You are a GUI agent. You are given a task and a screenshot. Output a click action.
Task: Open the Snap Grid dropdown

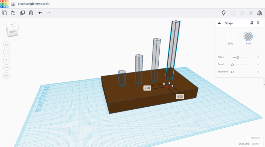257,144
